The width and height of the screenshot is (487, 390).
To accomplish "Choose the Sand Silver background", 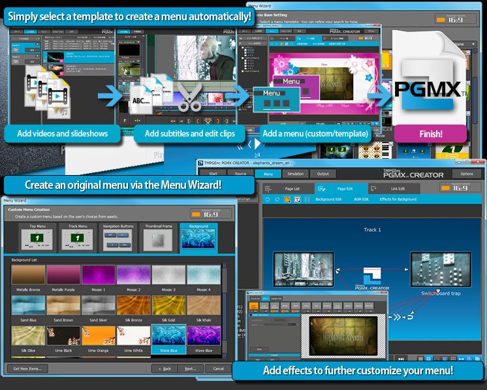I will 99,308.
